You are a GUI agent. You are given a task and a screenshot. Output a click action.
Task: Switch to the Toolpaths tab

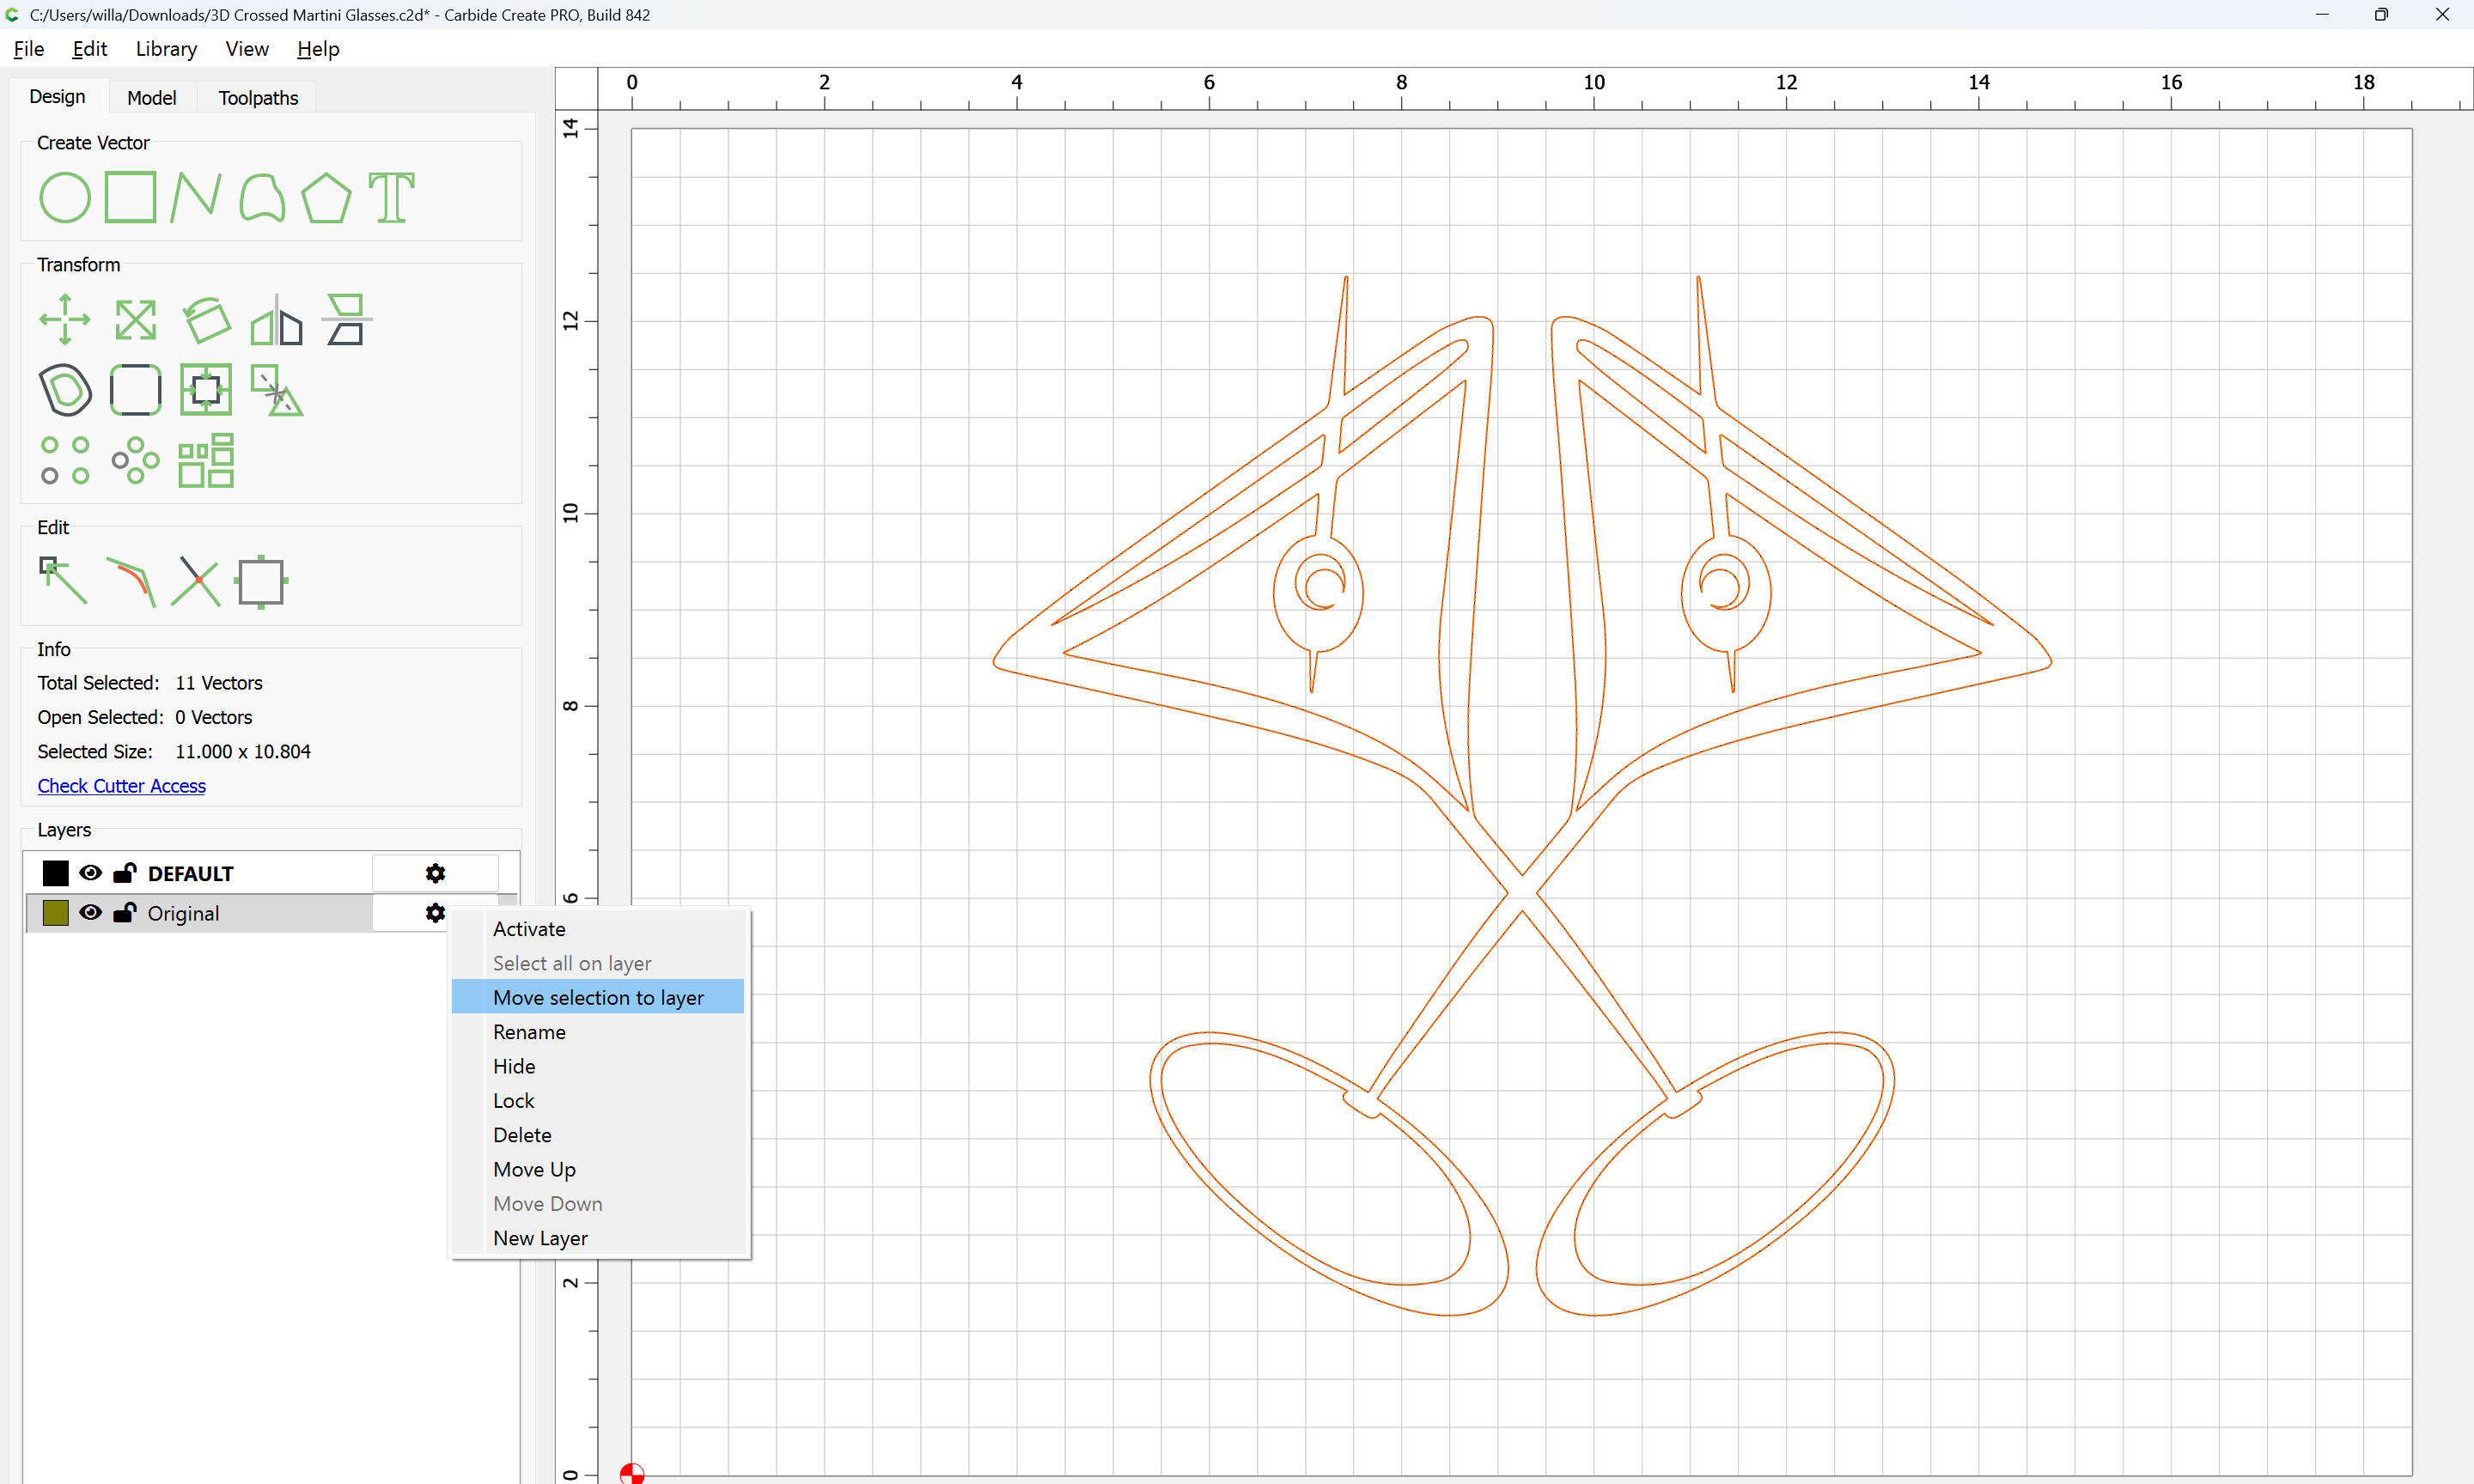(x=258, y=98)
